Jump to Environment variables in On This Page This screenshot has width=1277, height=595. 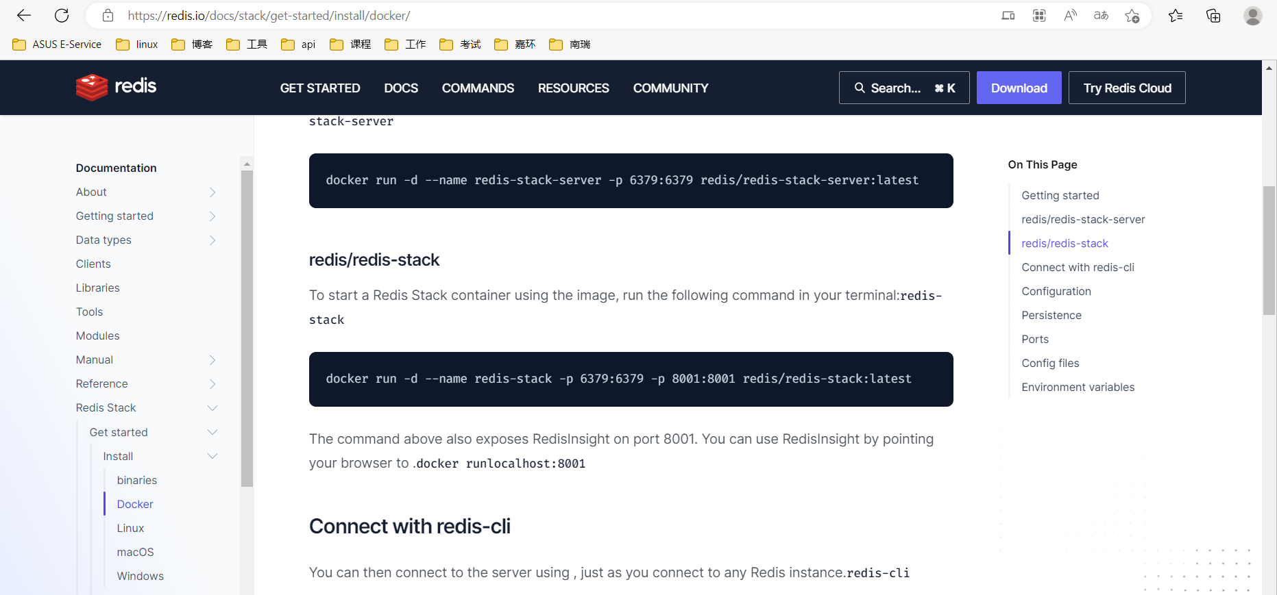click(x=1078, y=388)
